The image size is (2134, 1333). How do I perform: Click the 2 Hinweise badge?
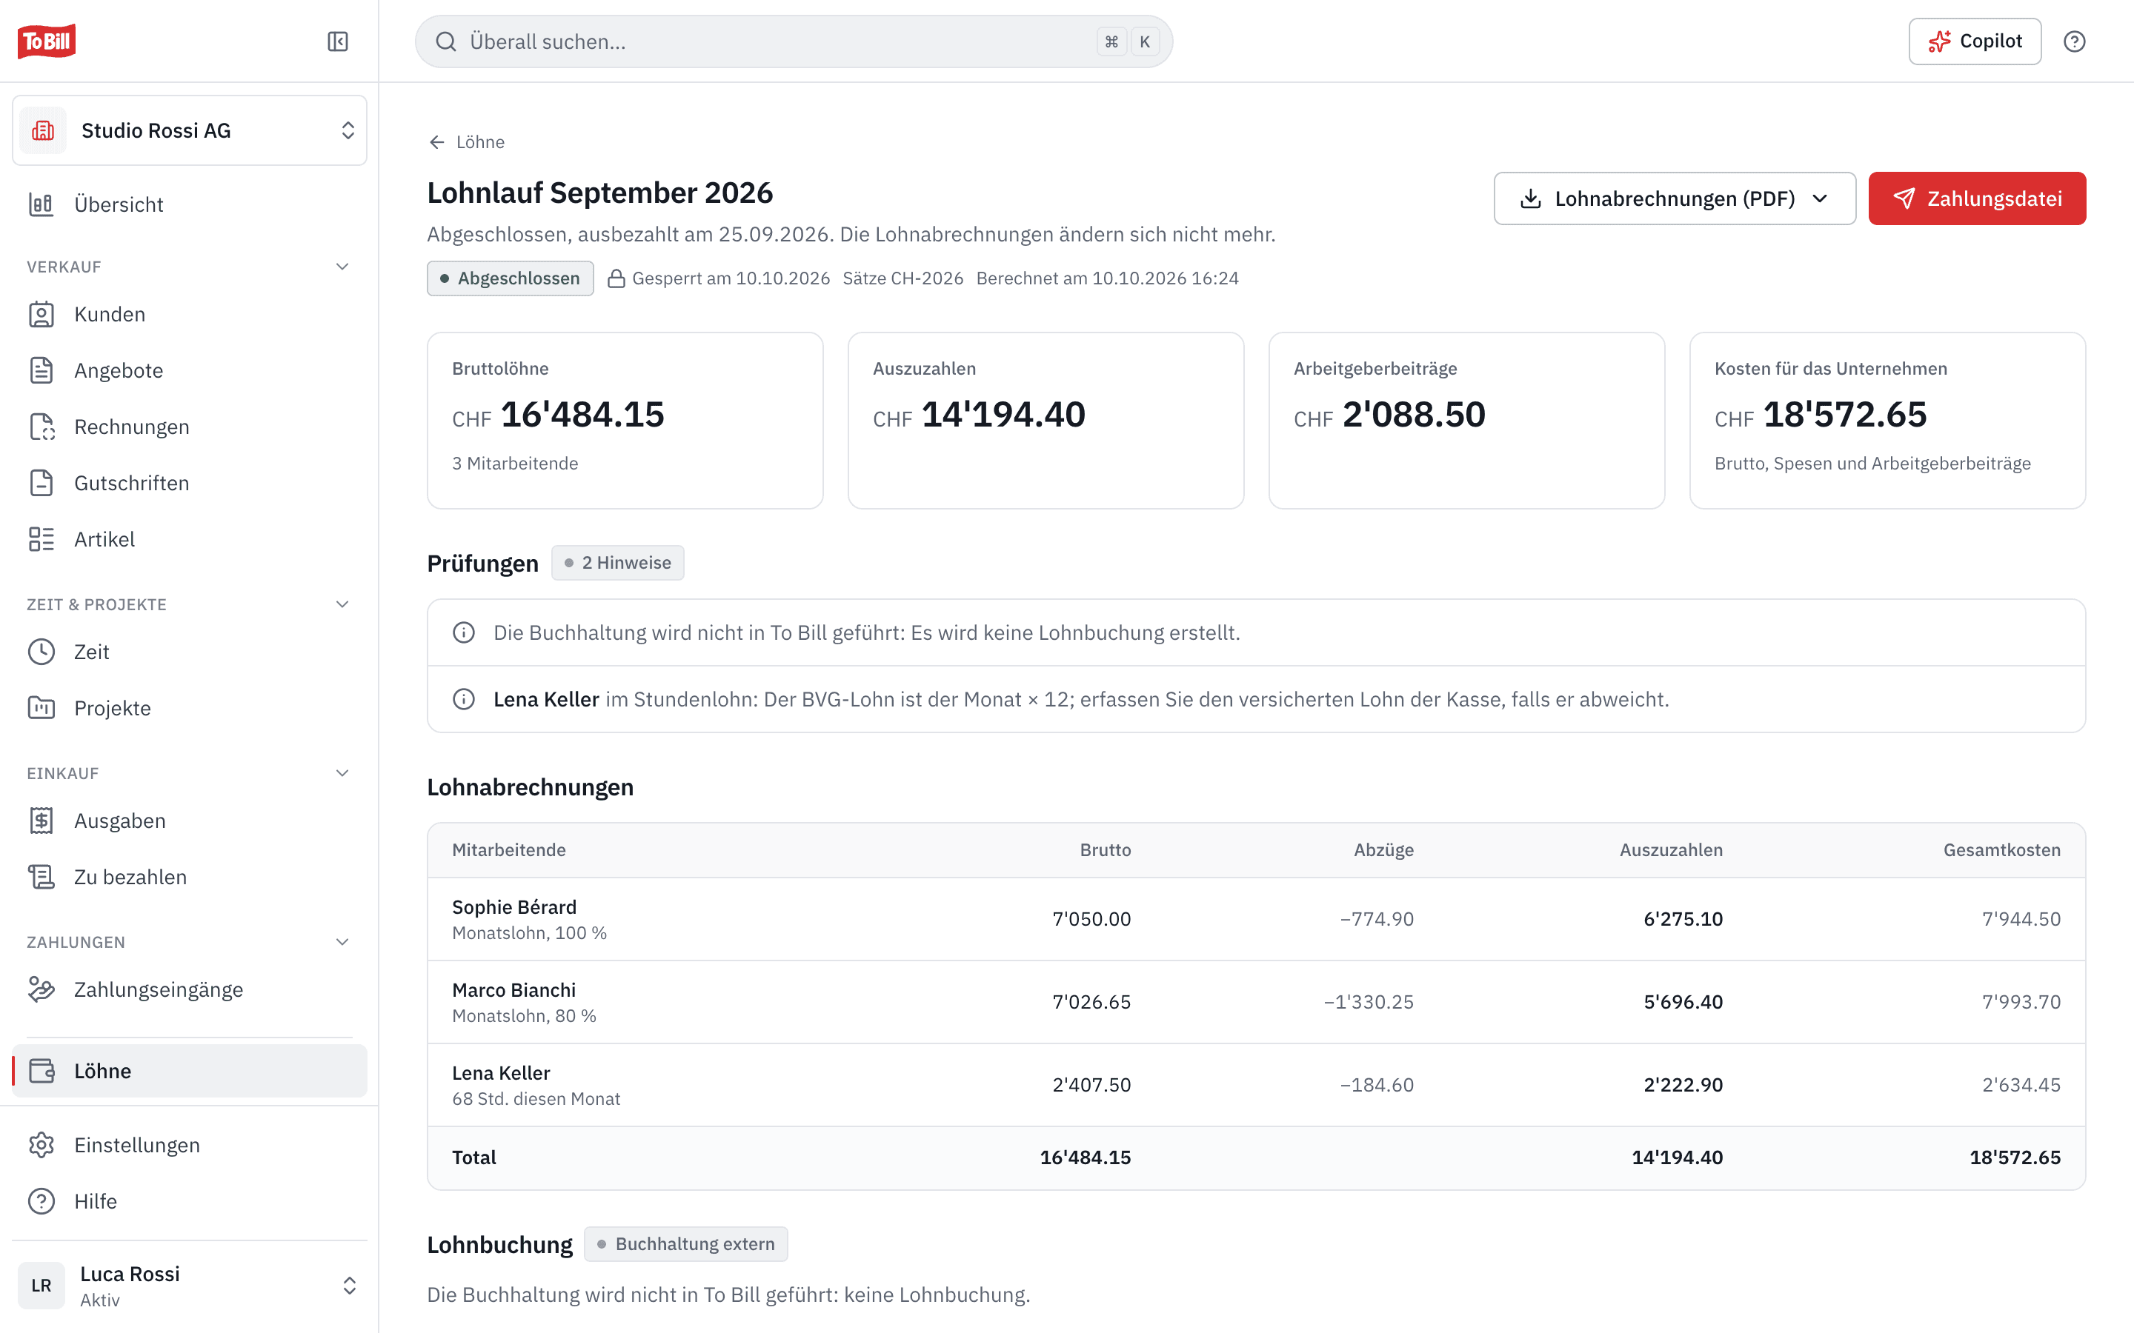[x=617, y=563]
